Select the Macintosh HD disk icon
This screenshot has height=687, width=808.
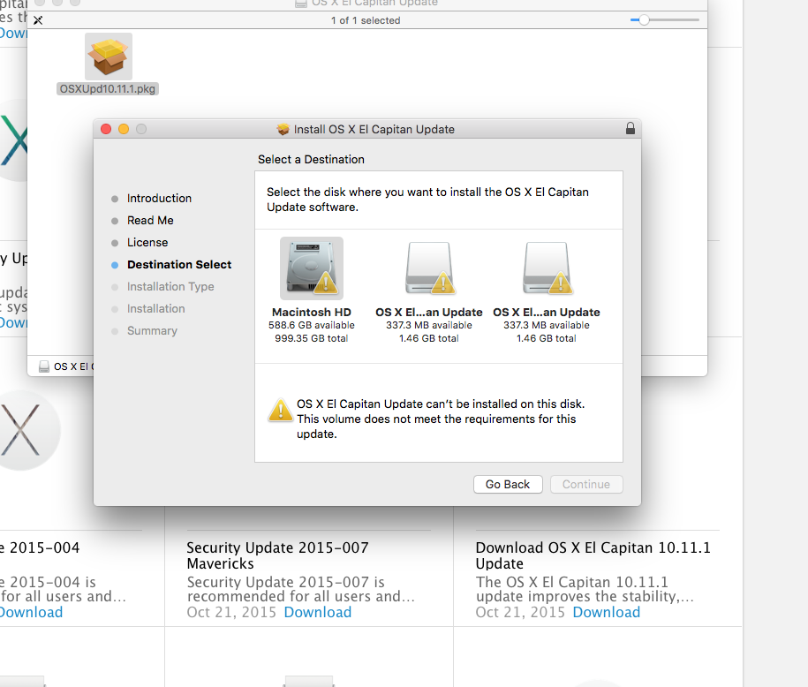tap(312, 268)
